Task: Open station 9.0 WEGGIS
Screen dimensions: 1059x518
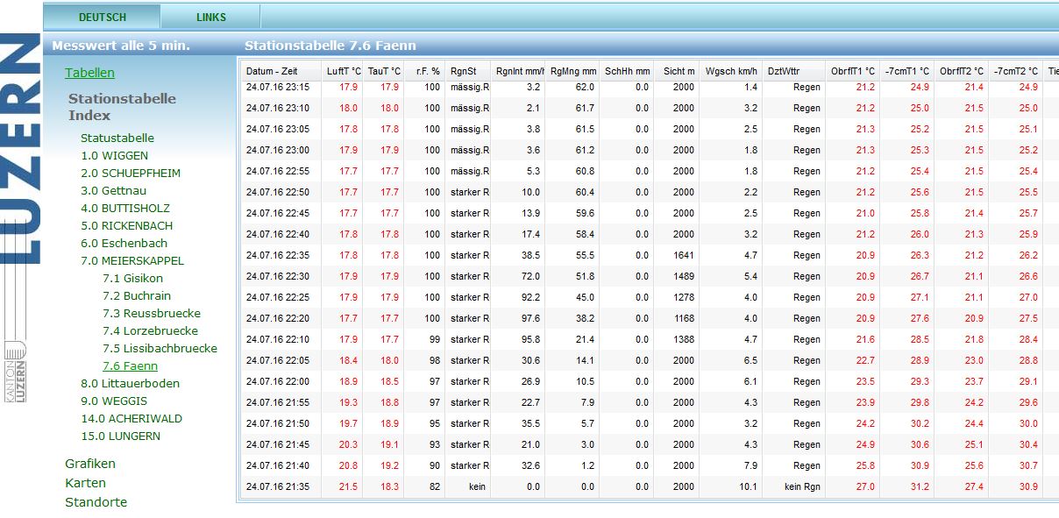Action: click(x=114, y=401)
